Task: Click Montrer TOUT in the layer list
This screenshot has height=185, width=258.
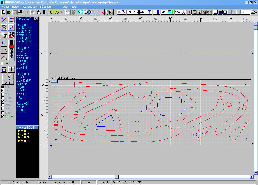Action: click(x=25, y=128)
